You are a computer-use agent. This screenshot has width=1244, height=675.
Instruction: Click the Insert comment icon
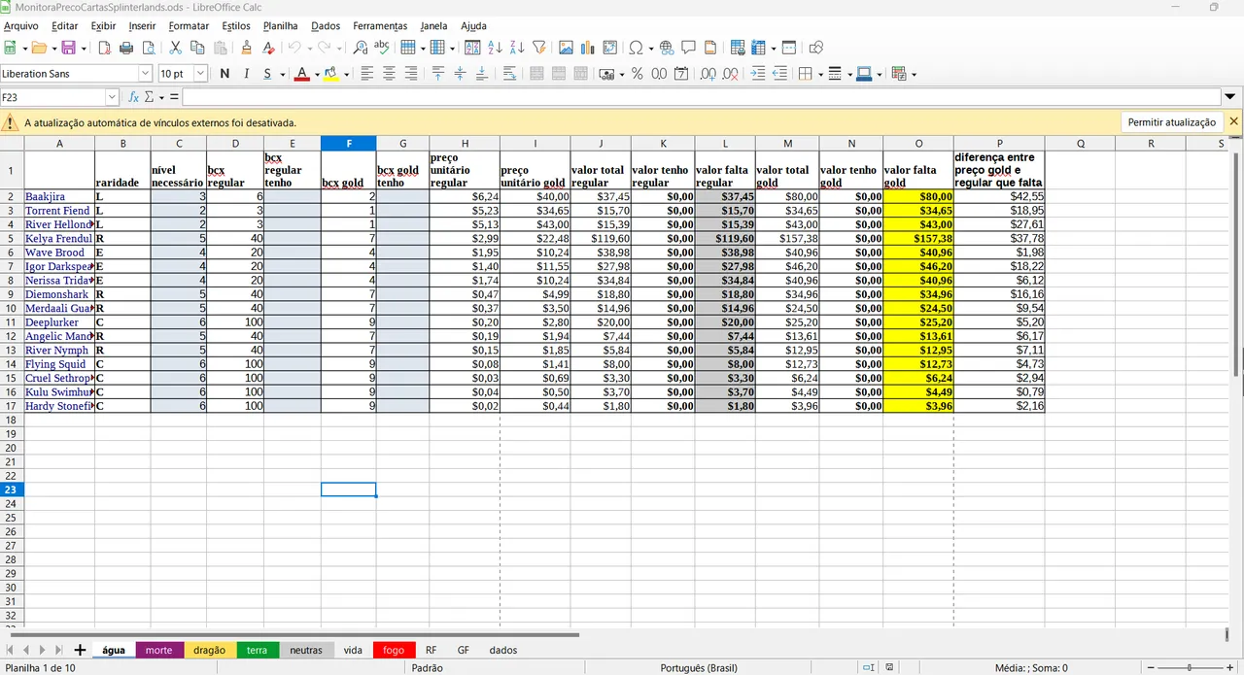click(688, 48)
